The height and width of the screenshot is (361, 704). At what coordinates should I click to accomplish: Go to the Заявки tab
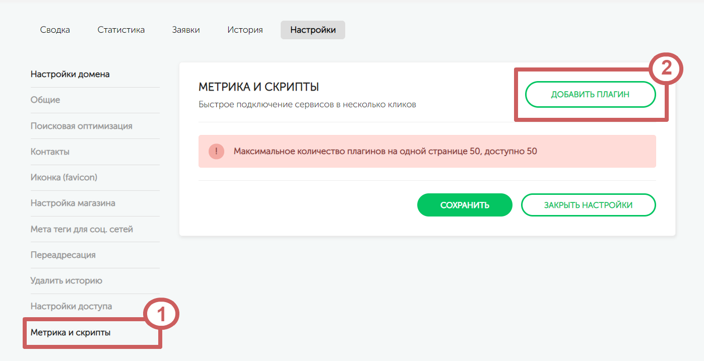click(x=186, y=30)
